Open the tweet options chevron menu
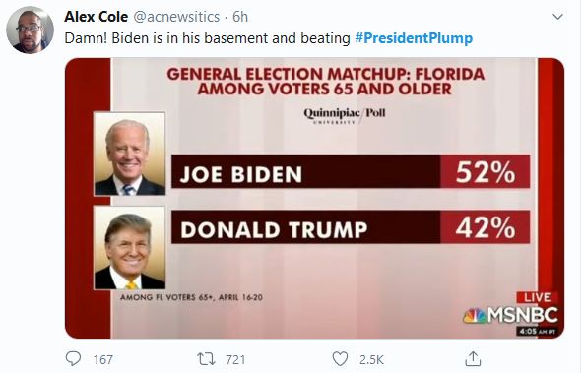Screen dimensions: 584x373 coord(557,17)
